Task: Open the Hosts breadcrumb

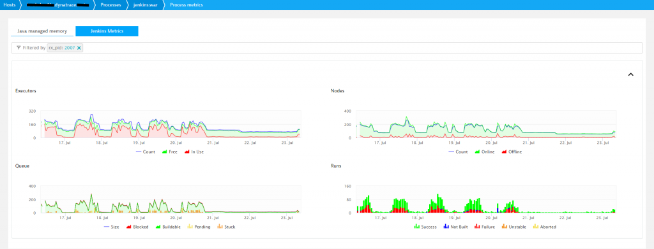Action: [x=9, y=4]
